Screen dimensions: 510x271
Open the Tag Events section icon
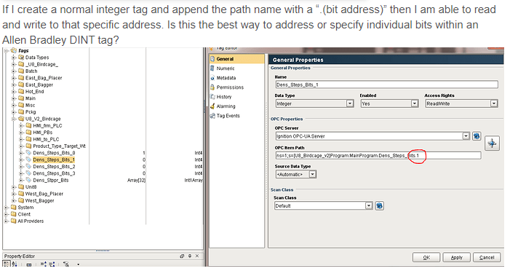pyautogui.click(x=212, y=116)
